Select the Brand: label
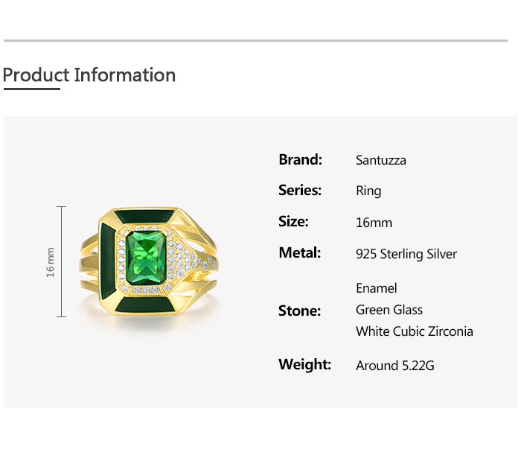Image resolution: width=521 pixels, height=452 pixels. click(x=300, y=159)
